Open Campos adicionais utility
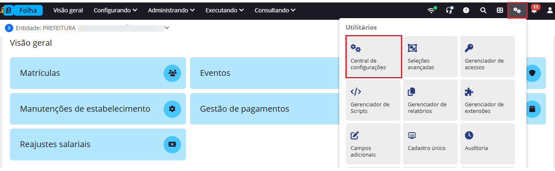The height and width of the screenshot is (171, 555). click(x=374, y=144)
